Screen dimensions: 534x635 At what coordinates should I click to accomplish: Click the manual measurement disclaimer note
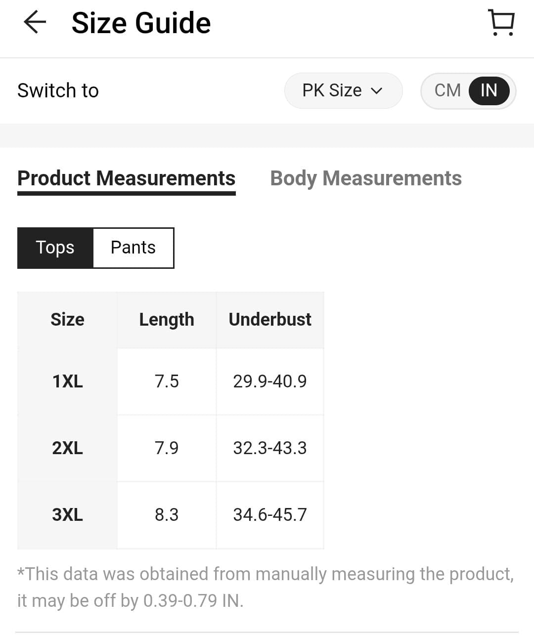(266, 587)
